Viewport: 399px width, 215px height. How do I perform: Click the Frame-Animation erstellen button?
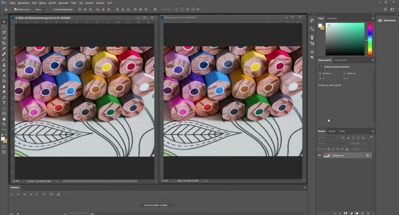[x=155, y=205]
